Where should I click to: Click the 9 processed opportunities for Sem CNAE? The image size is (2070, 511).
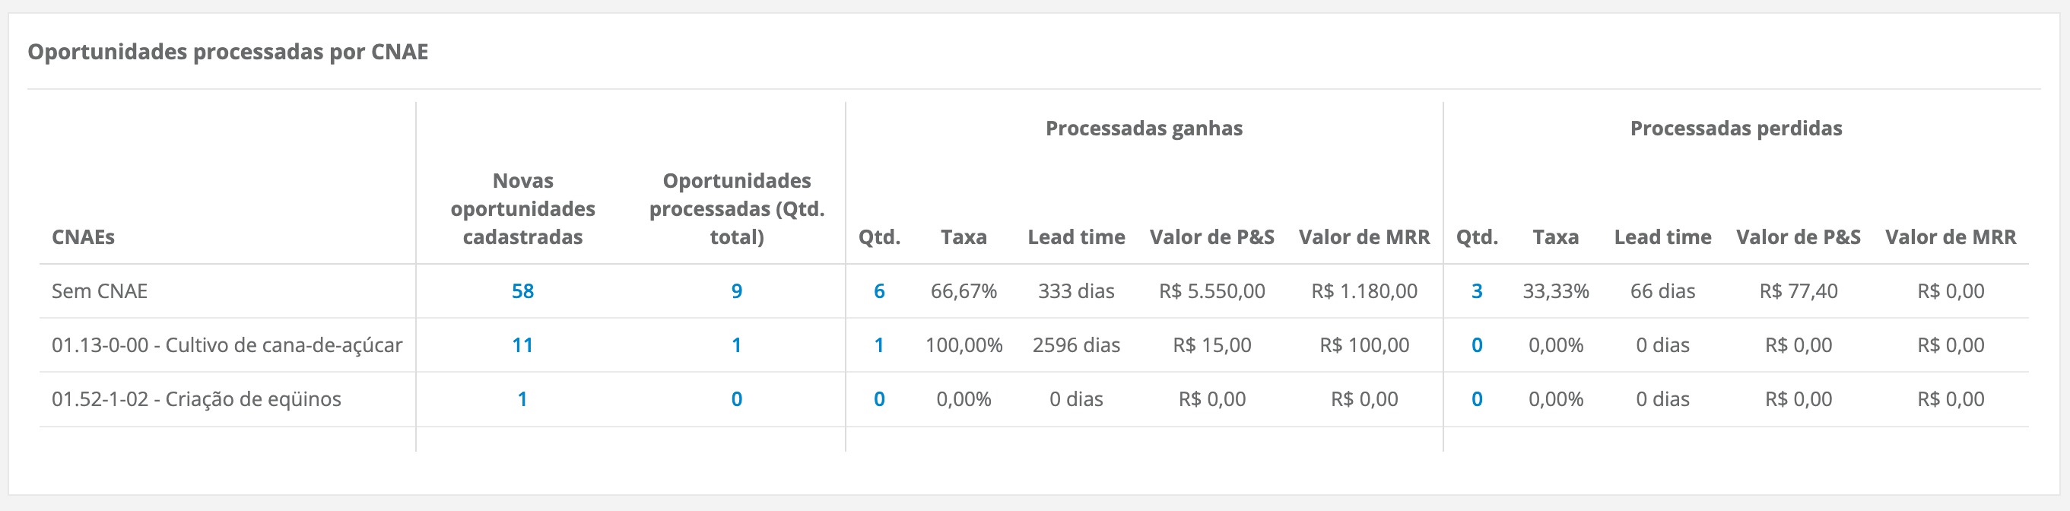pyautogui.click(x=736, y=290)
